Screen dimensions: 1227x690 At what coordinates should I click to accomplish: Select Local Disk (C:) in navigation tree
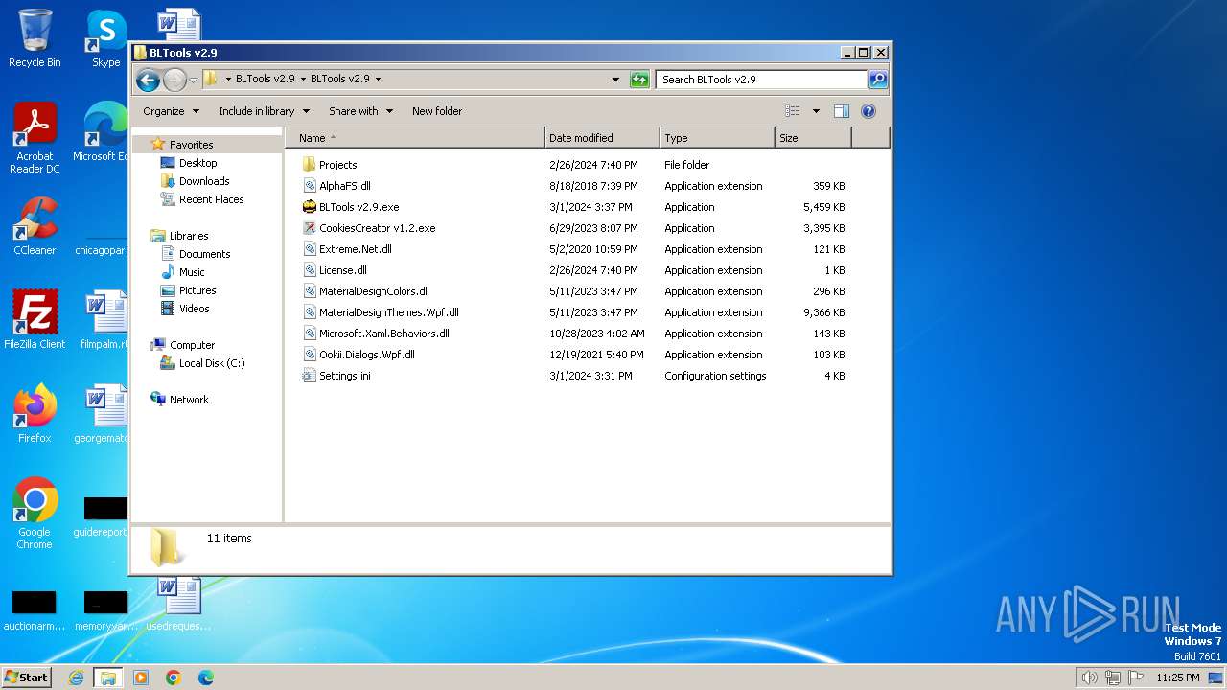click(x=211, y=363)
